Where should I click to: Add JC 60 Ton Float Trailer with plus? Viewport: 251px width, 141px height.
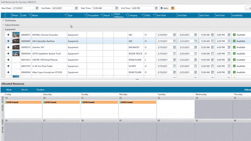tap(8, 66)
